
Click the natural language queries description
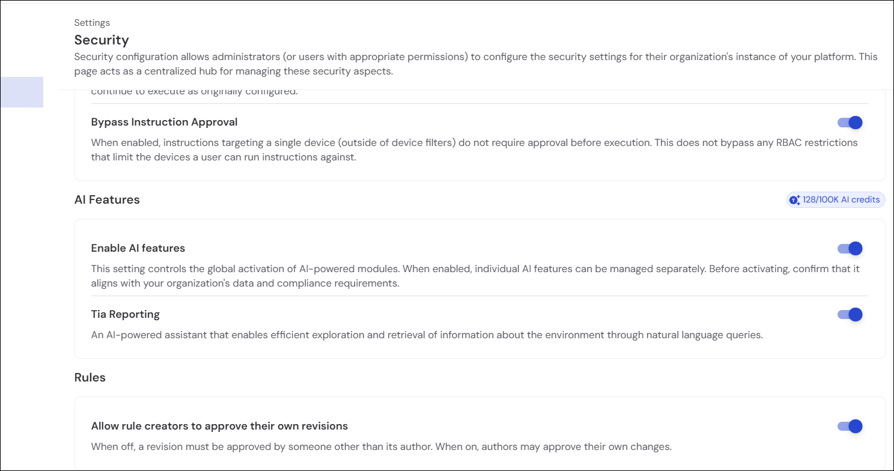tap(427, 335)
